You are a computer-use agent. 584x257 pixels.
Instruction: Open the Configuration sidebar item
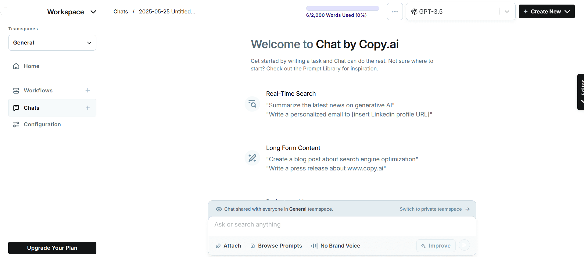[x=42, y=124]
